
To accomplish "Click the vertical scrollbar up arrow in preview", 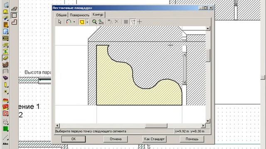I will [208, 29].
